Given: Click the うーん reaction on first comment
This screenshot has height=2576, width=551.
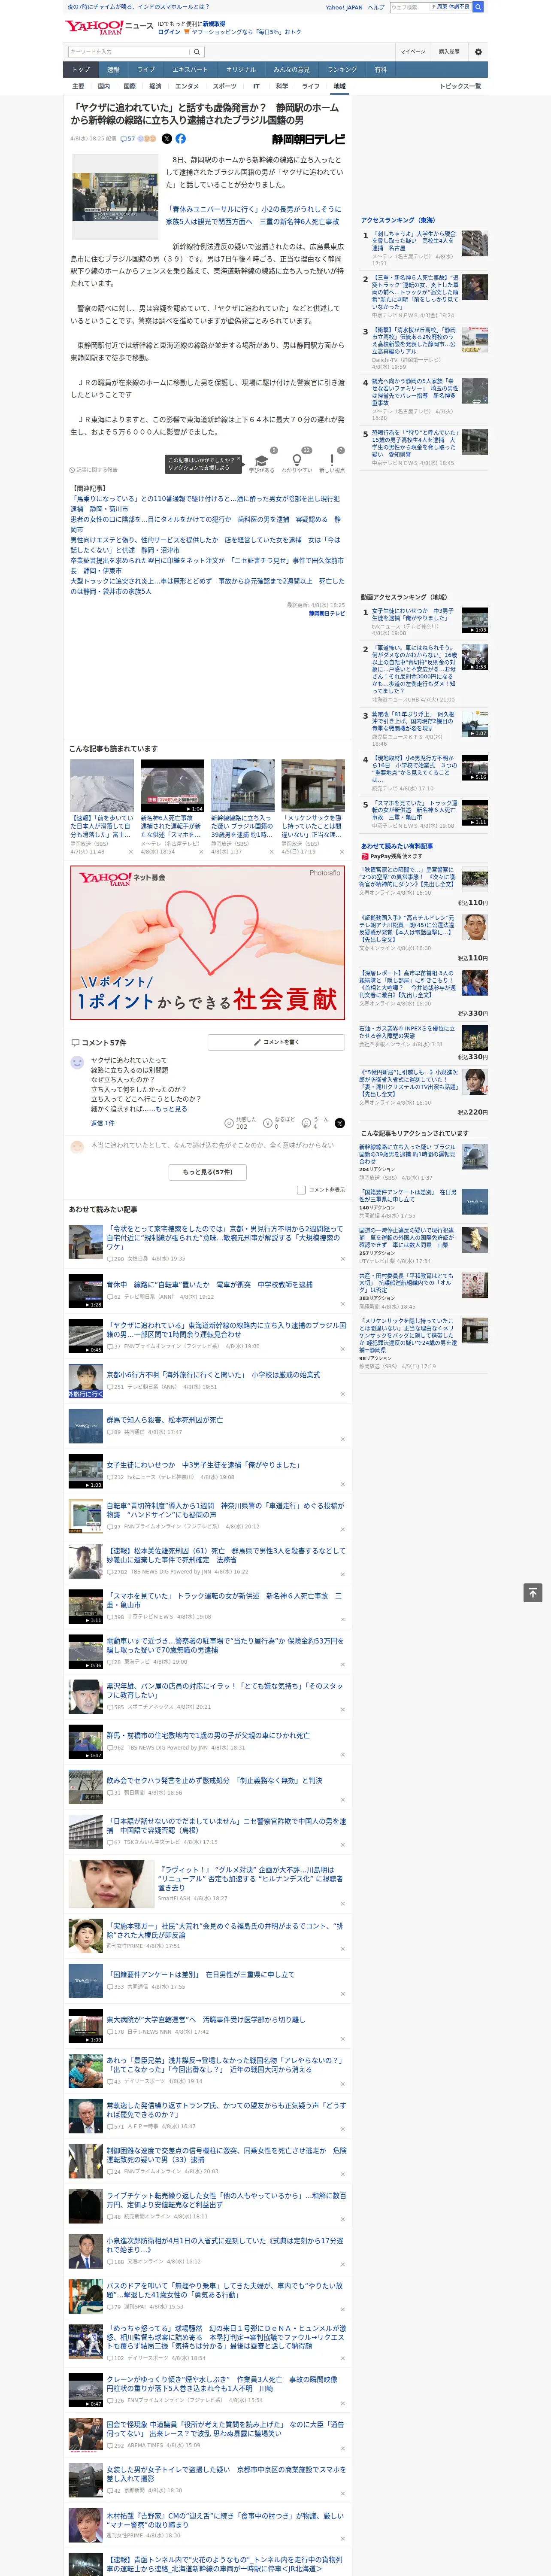Looking at the screenshot, I should click(x=315, y=1123).
